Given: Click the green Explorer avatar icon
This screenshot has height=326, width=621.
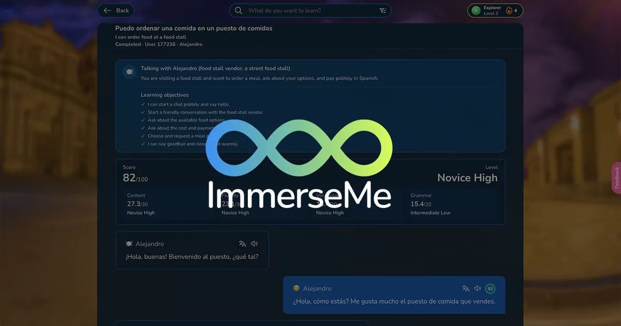Looking at the screenshot, I should coord(476,10).
